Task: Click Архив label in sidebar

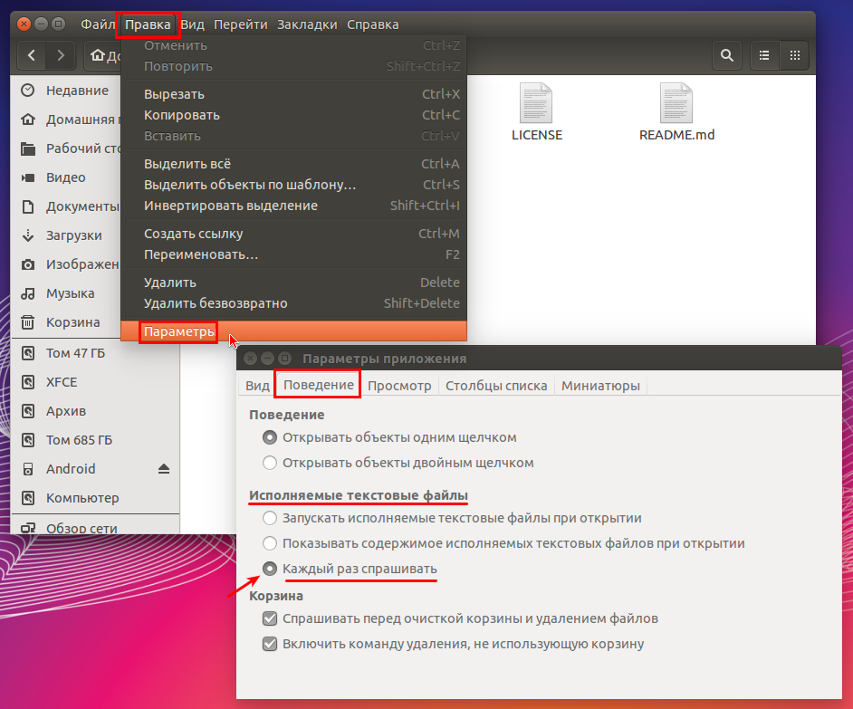Action: pyautogui.click(x=66, y=411)
